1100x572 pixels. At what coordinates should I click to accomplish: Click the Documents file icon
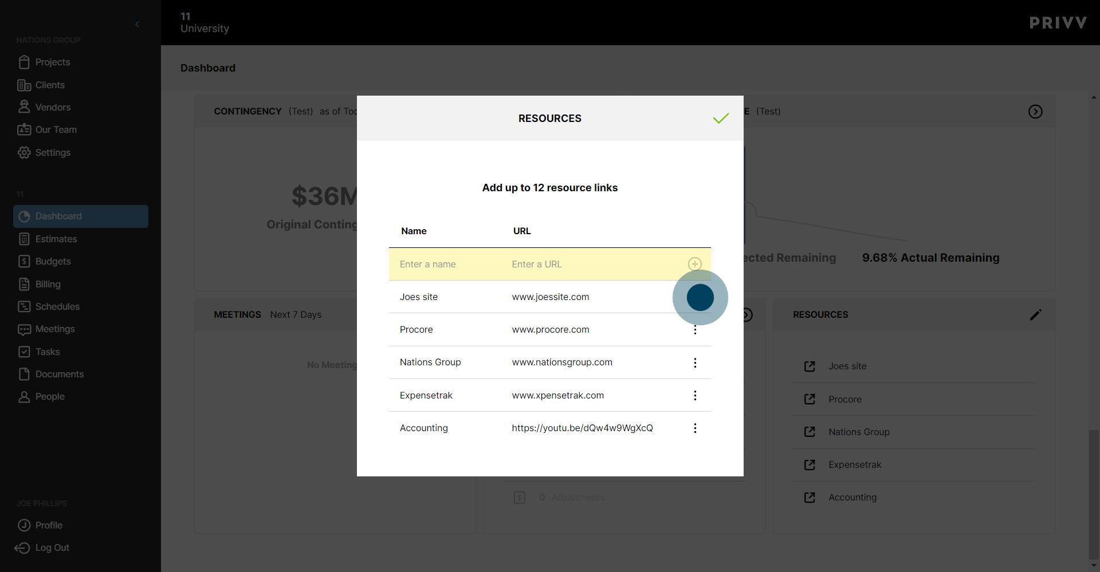(24, 374)
